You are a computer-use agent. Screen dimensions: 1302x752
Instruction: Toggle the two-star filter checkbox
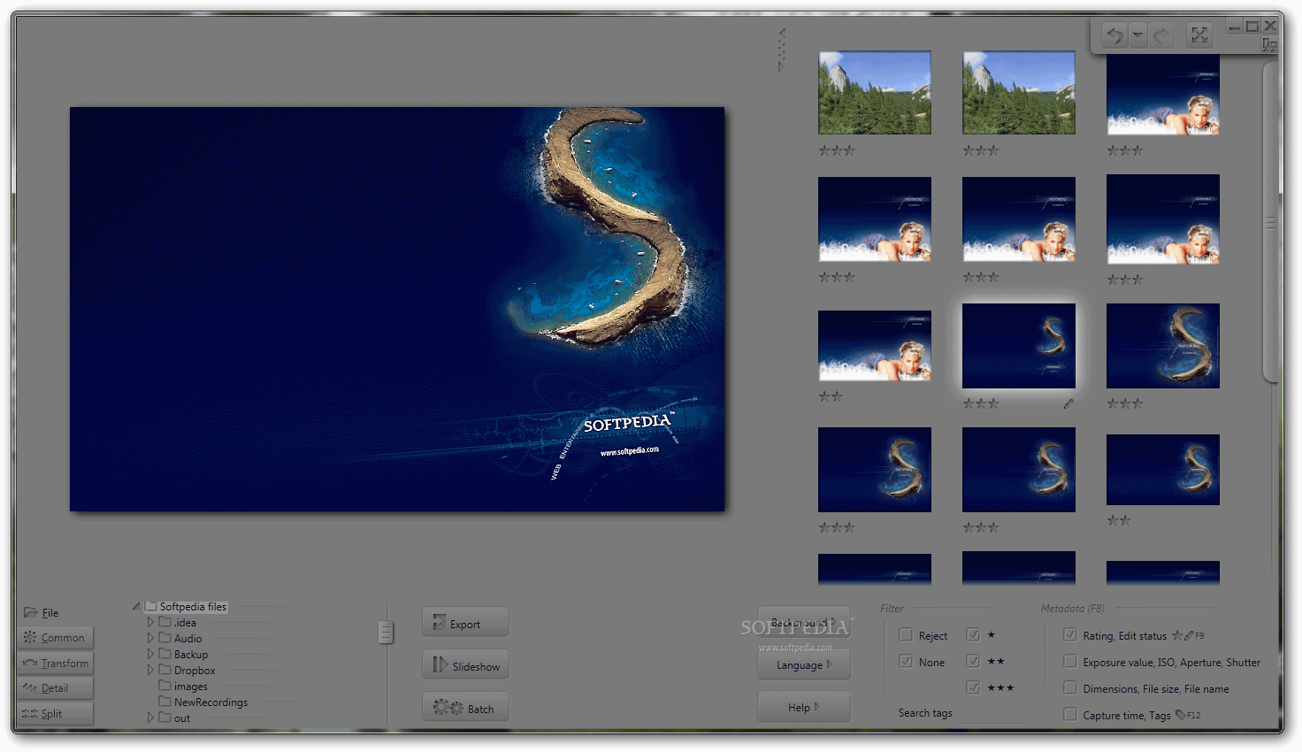[x=973, y=661]
